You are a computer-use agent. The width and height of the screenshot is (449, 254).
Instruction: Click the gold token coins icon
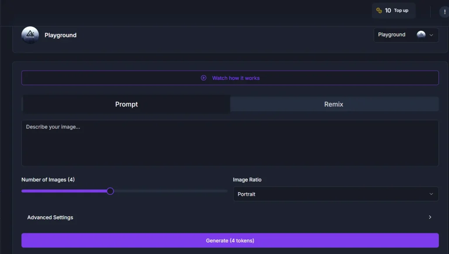click(379, 11)
